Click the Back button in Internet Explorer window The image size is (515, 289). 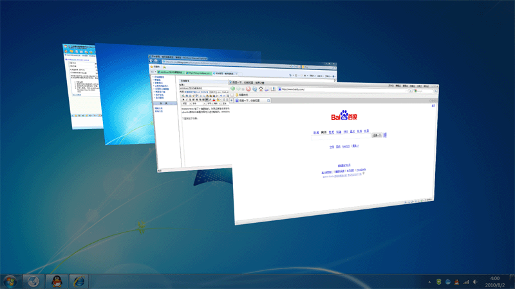click(151, 60)
